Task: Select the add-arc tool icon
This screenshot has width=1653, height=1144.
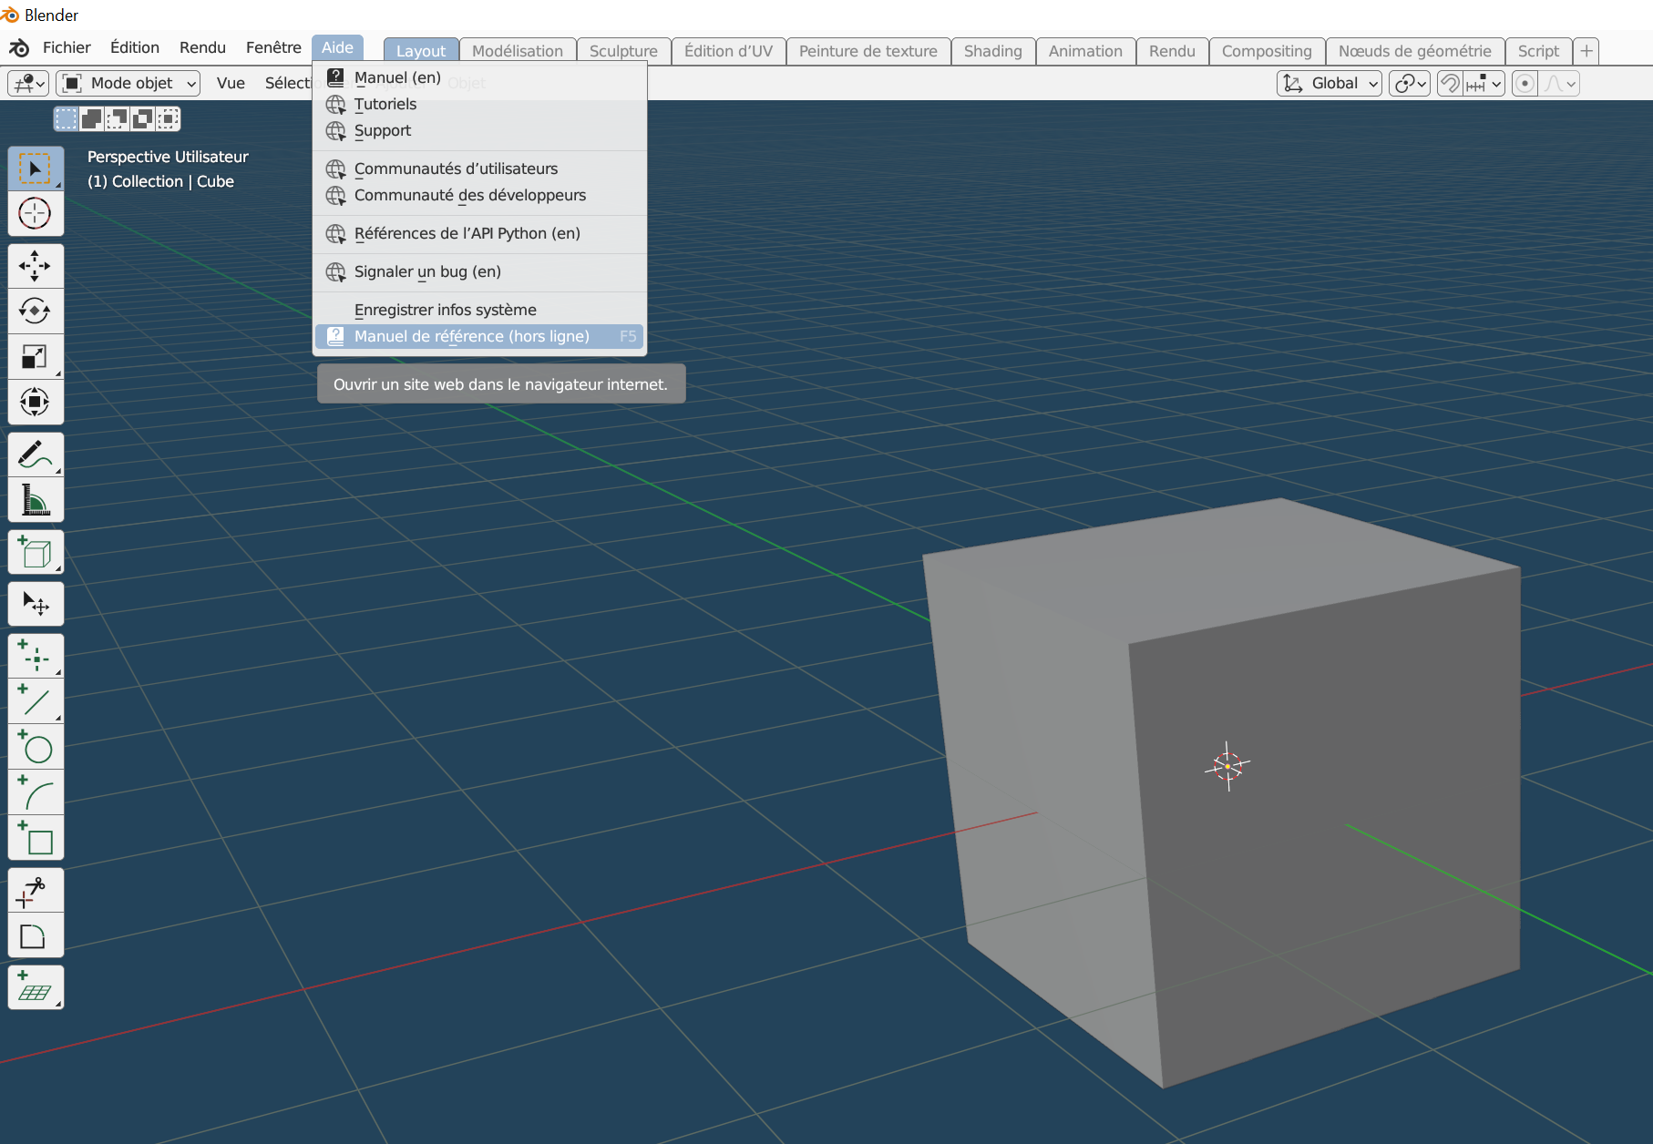Action: click(36, 792)
